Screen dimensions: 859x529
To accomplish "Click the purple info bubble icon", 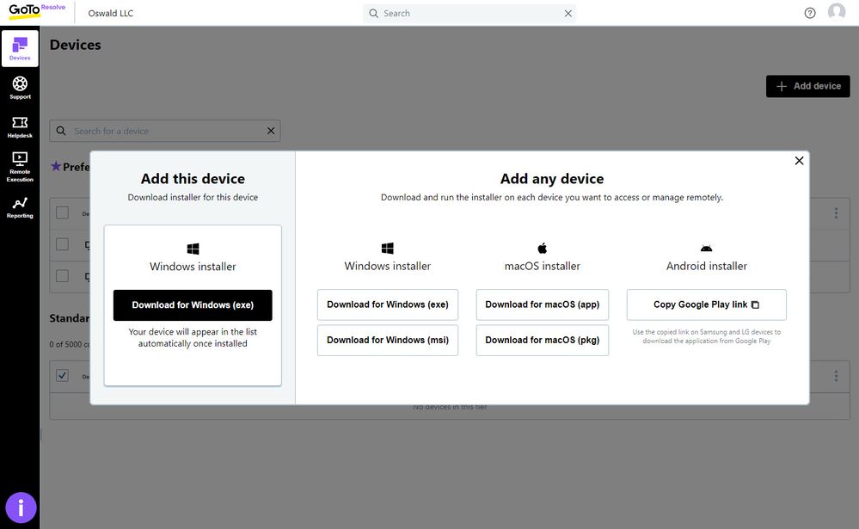I will pyautogui.click(x=21, y=507).
